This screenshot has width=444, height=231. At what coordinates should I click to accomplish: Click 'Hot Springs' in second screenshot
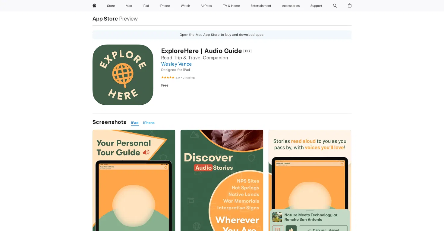245,188
